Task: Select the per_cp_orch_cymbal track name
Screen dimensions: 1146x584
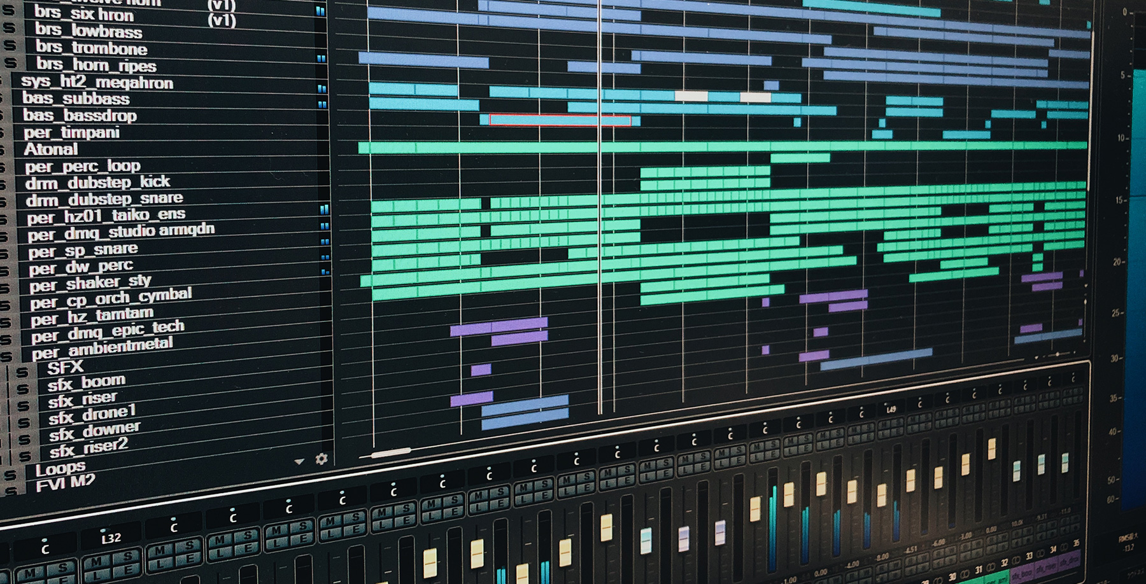Action: point(111,298)
